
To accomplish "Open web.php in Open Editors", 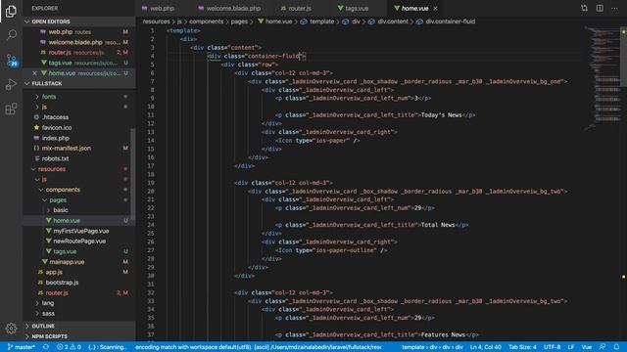I will click(x=80, y=32).
